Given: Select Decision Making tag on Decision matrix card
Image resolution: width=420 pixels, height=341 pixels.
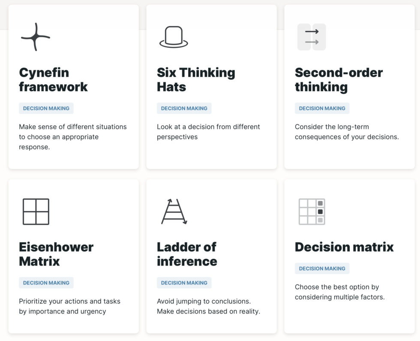Looking at the screenshot, I should tap(322, 269).
